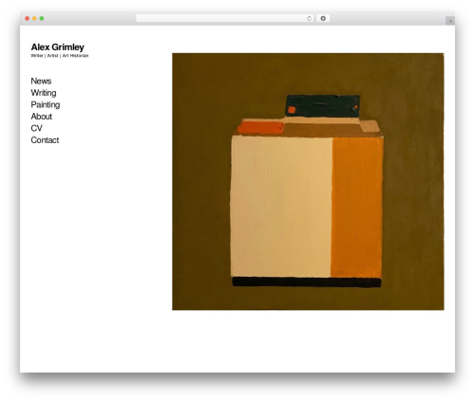Click the abstract painting image
The height and width of the screenshot is (401, 475).
[308, 181]
